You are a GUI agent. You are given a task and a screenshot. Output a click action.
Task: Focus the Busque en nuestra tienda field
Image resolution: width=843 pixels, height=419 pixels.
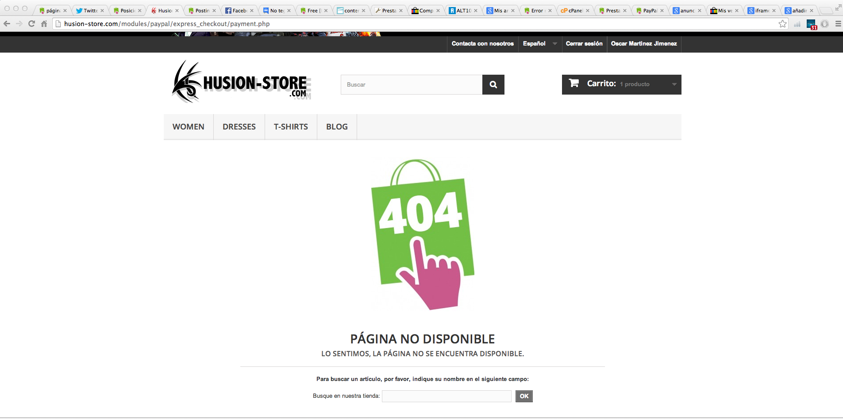(x=447, y=396)
